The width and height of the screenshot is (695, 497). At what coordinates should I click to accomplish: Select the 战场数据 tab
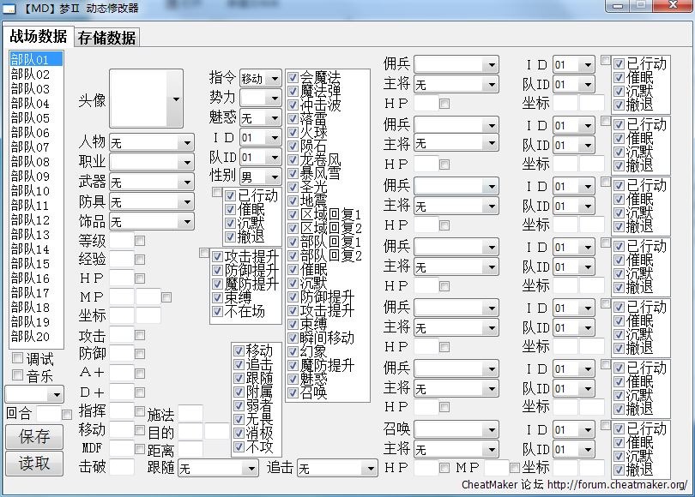pos(39,37)
